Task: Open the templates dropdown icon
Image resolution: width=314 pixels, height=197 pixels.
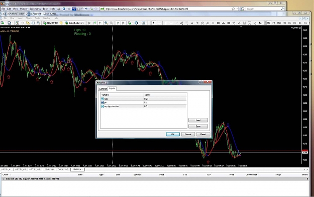Action: tap(144, 23)
